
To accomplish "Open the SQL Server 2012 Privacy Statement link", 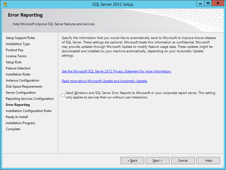I will (x=116, y=71).
